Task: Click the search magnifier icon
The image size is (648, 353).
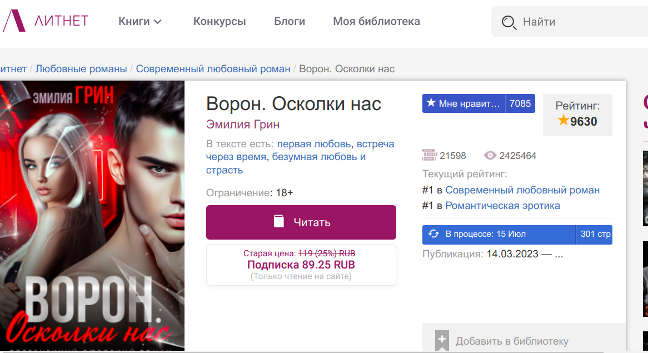Action: pyautogui.click(x=509, y=22)
